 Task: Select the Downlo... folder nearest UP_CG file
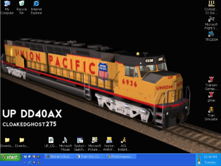coord(22,142)
